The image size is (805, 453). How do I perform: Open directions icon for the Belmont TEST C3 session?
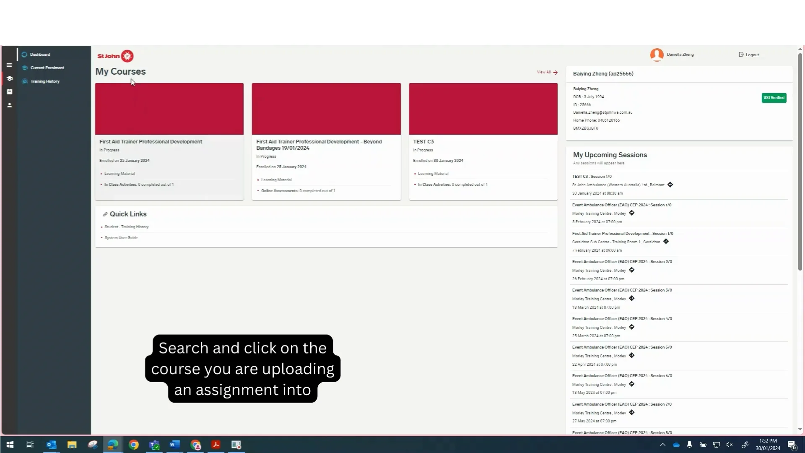[670, 185]
